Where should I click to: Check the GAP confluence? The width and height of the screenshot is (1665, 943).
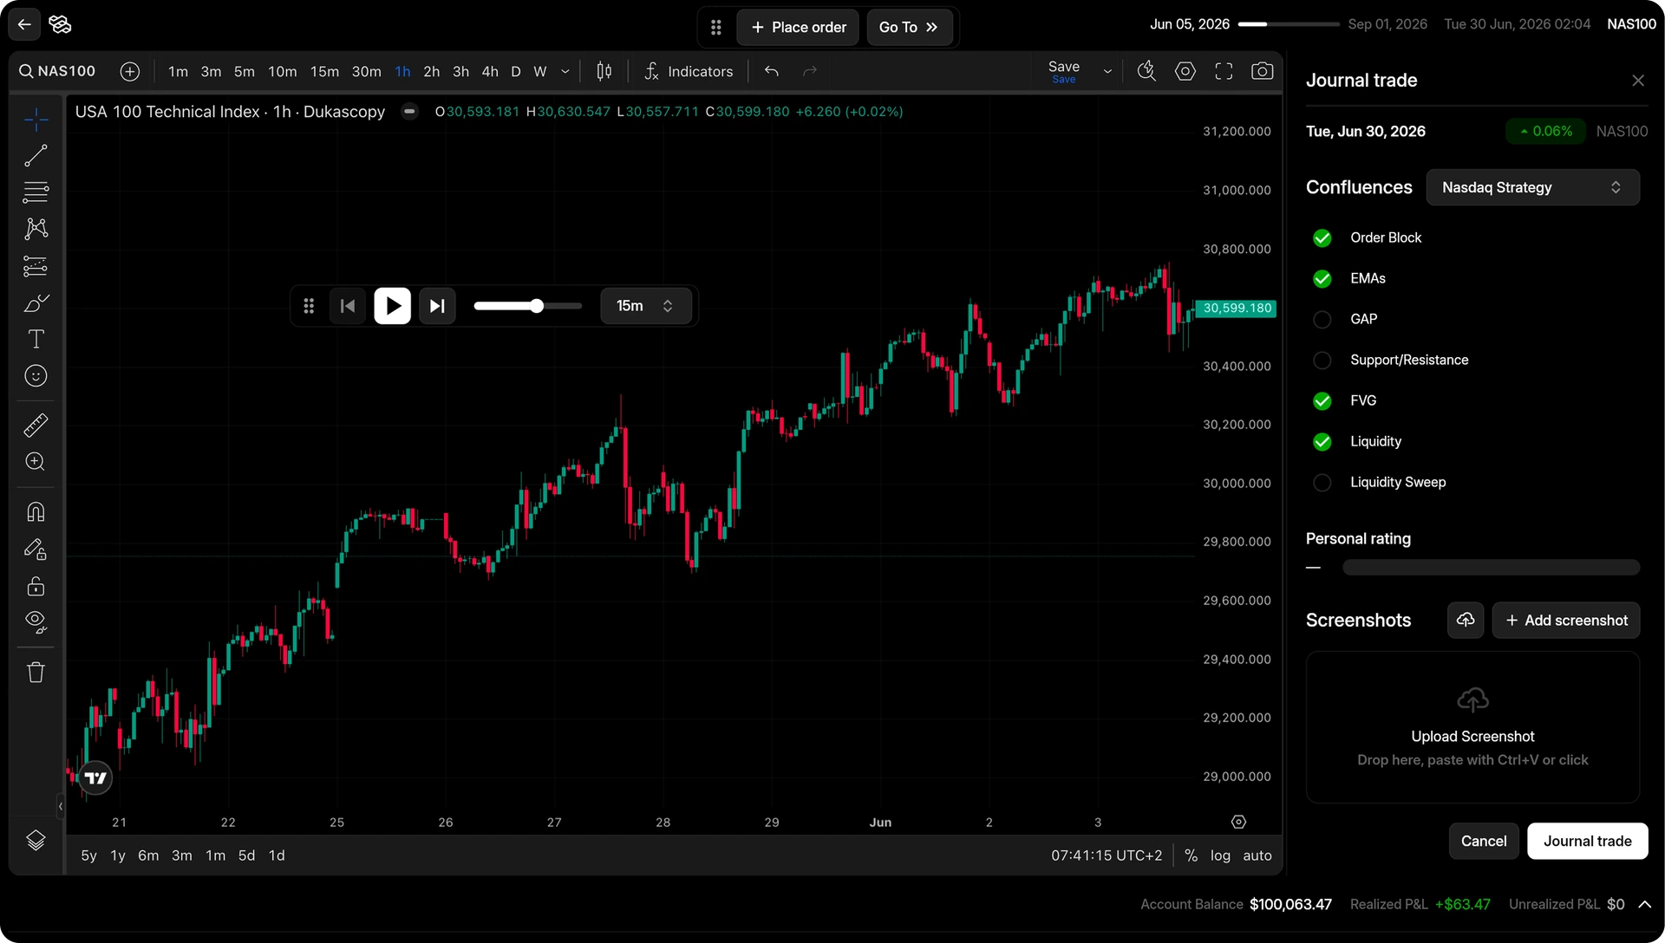click(x=1322, y=319)
